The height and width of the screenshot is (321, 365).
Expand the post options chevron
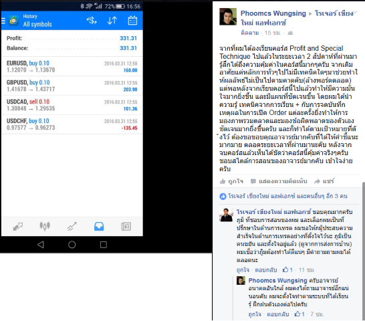[x=355, y=12]
